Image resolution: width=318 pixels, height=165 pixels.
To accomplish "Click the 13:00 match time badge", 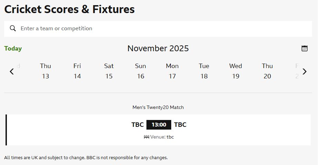I will coord(159,125).
